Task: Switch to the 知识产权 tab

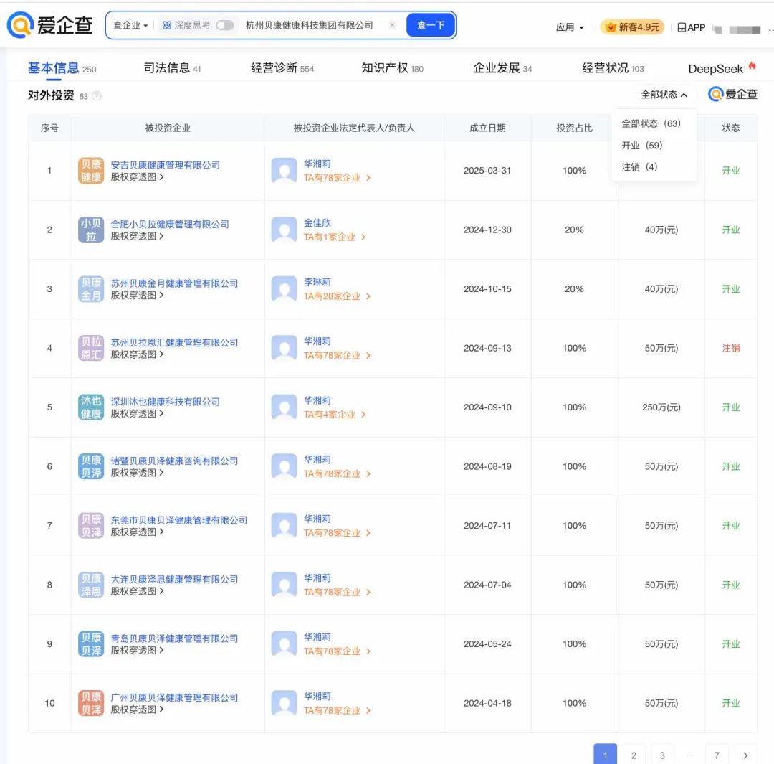Action: (393, 68)
